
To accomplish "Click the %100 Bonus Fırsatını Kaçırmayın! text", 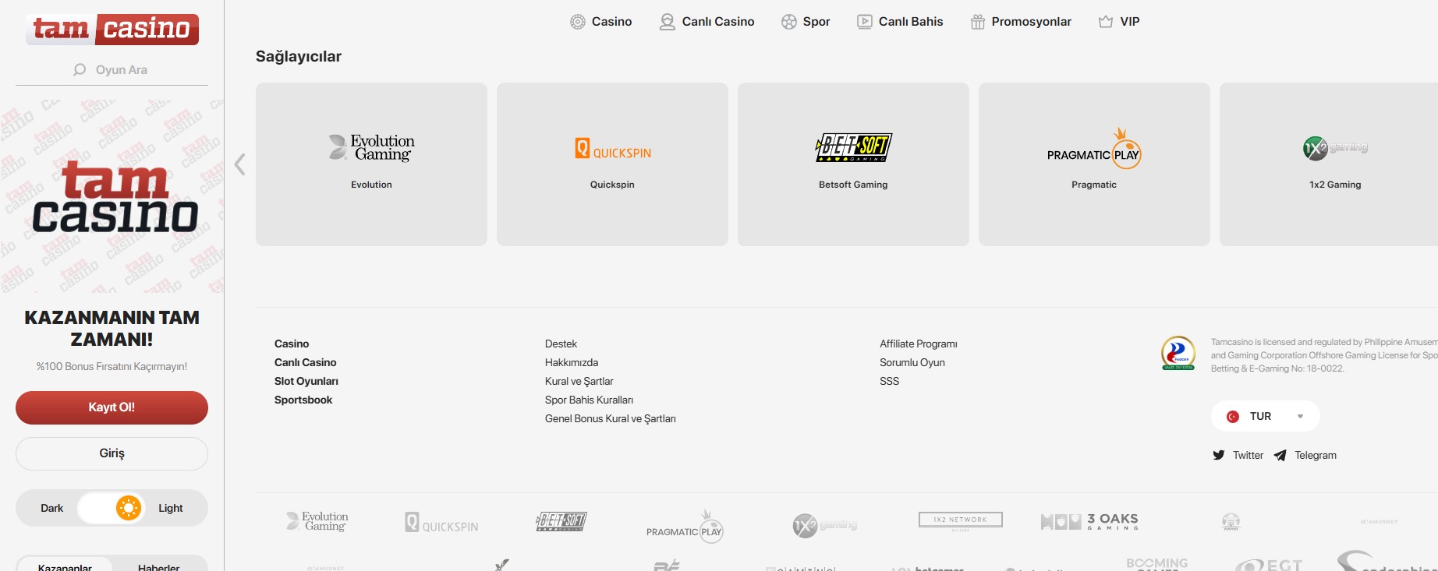I will pyautogui.click(x=112, y=366).
